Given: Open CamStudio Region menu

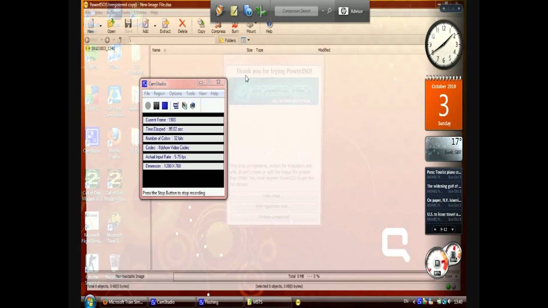Looking at the screenshot, I should pos(159,94).
